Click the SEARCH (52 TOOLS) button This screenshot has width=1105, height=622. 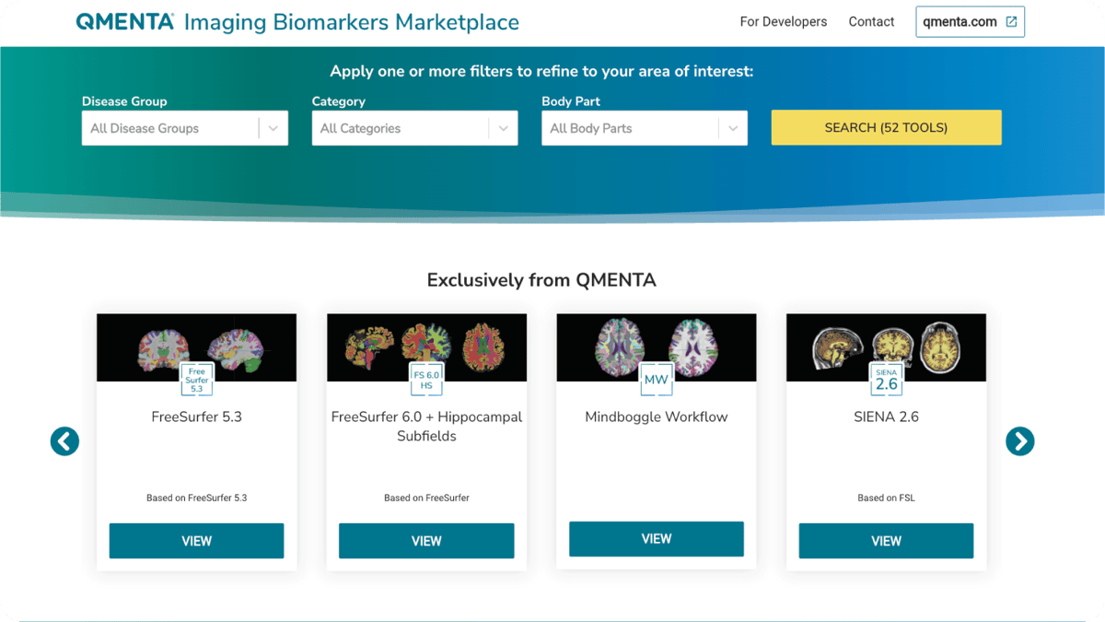(x=886, y=128)
